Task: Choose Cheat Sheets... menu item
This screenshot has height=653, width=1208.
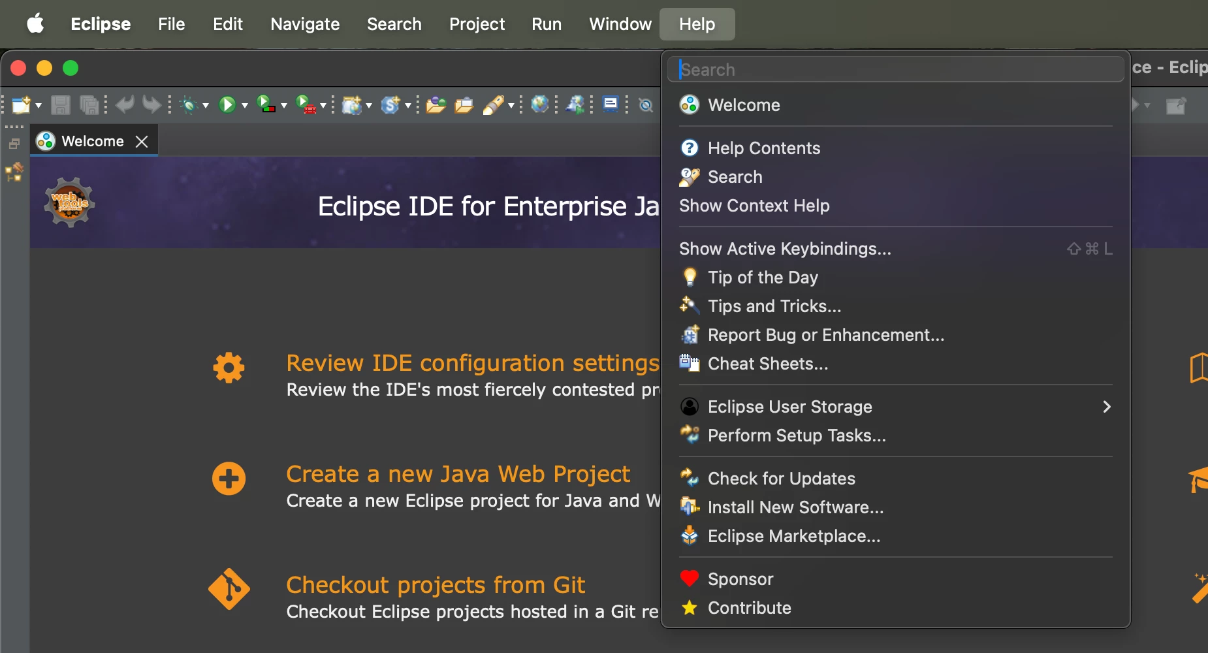Action: [896, 364]
